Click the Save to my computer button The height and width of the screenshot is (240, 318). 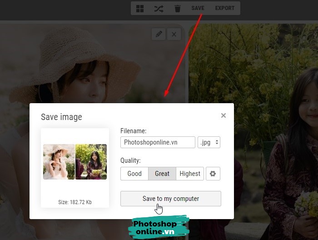point(170,199)
